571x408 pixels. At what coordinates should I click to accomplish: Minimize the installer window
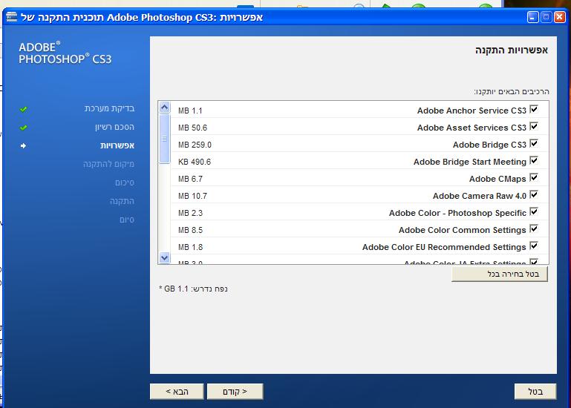click(x=533, y=17)
